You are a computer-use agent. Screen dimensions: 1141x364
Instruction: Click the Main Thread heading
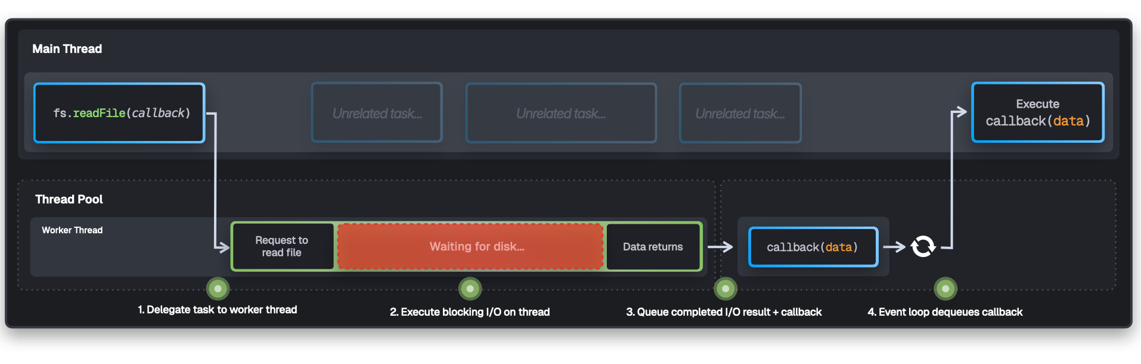pyautogui.click(x=67, y=49)
